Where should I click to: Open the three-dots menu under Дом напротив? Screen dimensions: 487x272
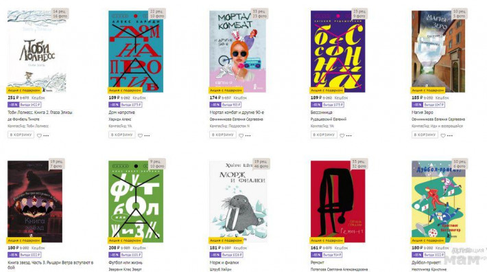147,135
